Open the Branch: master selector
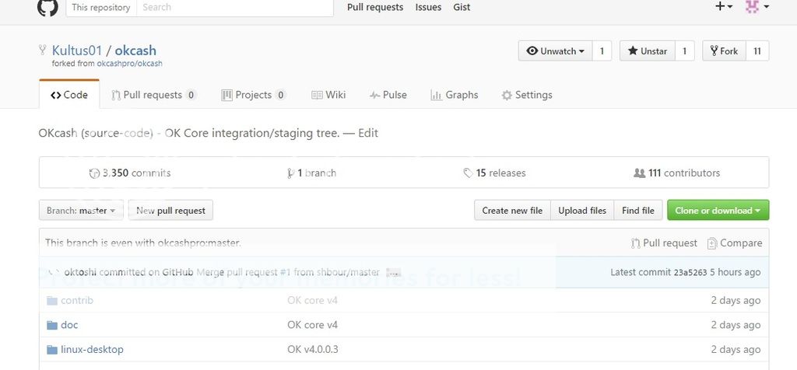 (81, 211)
